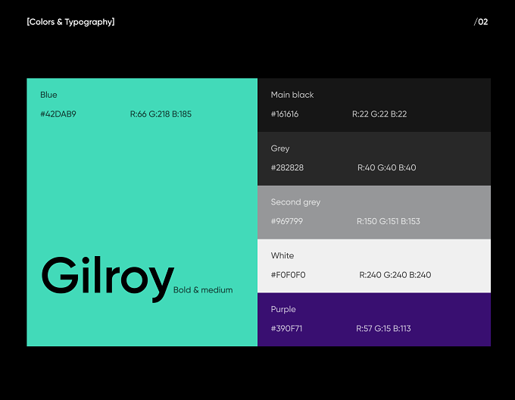Select the Grey #282828 swatch
Image resolution: width=515 pixels, height=400 pixels.
pos(374,158)
